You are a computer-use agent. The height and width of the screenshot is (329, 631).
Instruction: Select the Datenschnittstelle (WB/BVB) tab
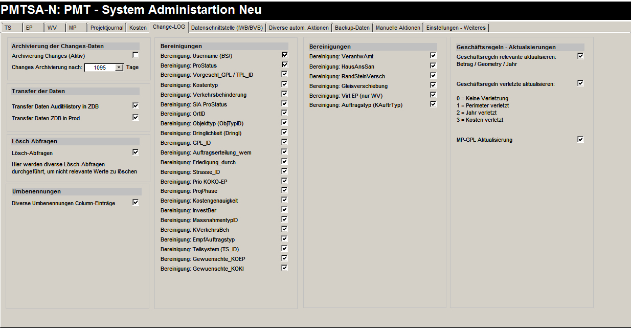point(228,28)
